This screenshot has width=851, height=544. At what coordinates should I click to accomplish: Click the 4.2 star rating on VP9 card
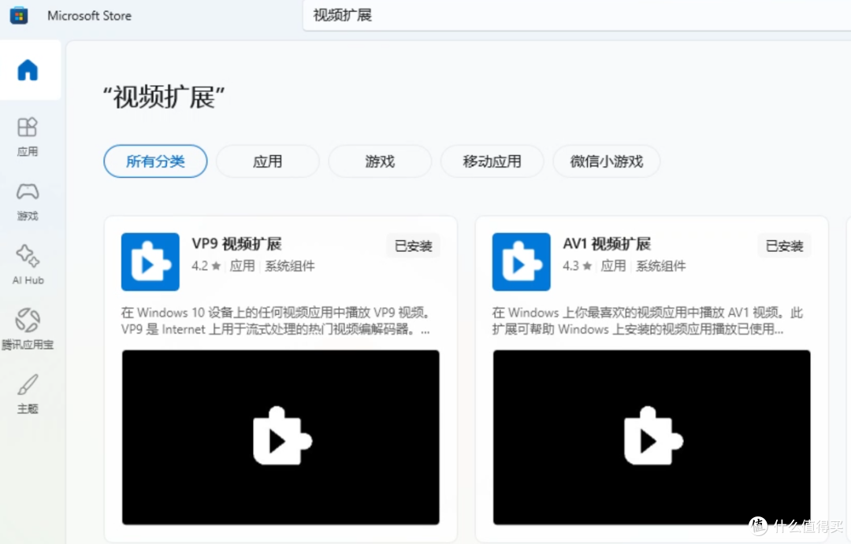pyautogui.click(x=206, y=266)
